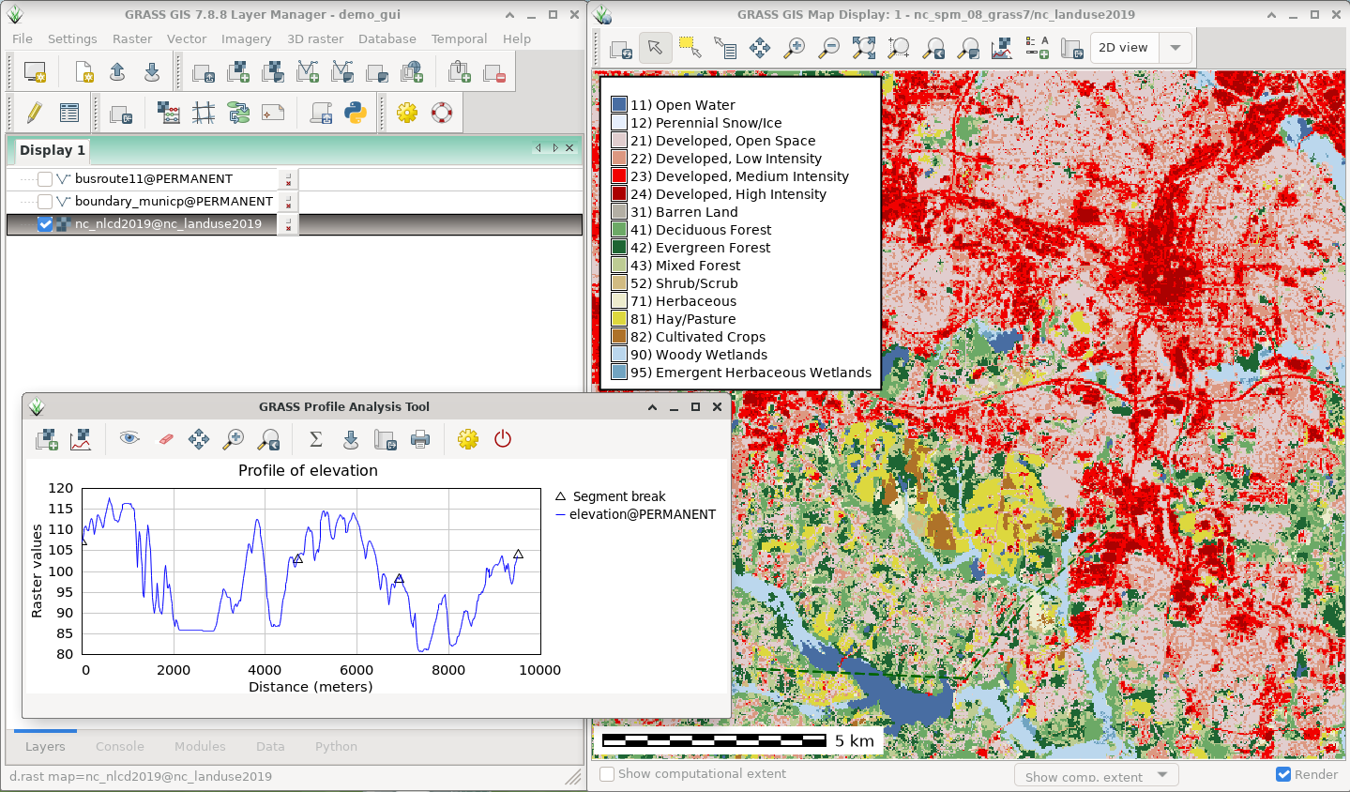
Task: Open the attribute table icon in Layer Manager
Action: [69, 114]
